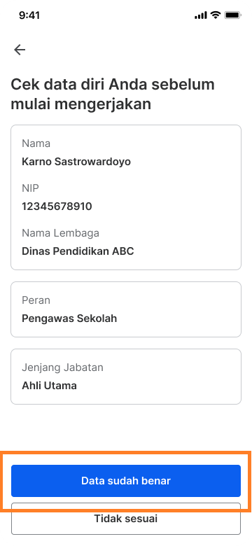The height and width of the screenshot is (546, 252).
Task: Click the Peran card label
Action: (x=36, y=300)
